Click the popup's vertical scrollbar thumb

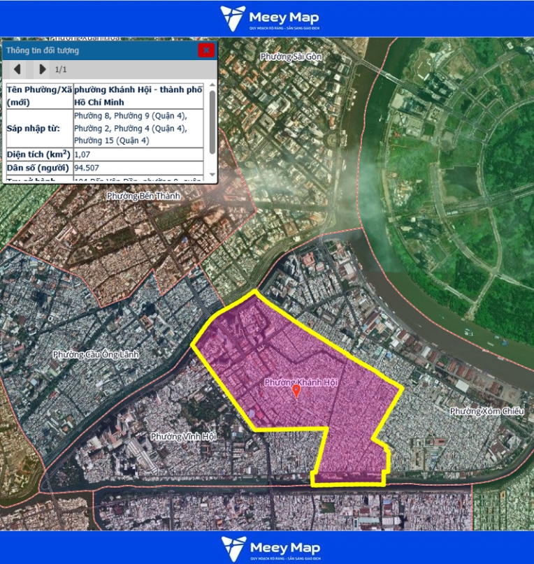click(212, 122)
